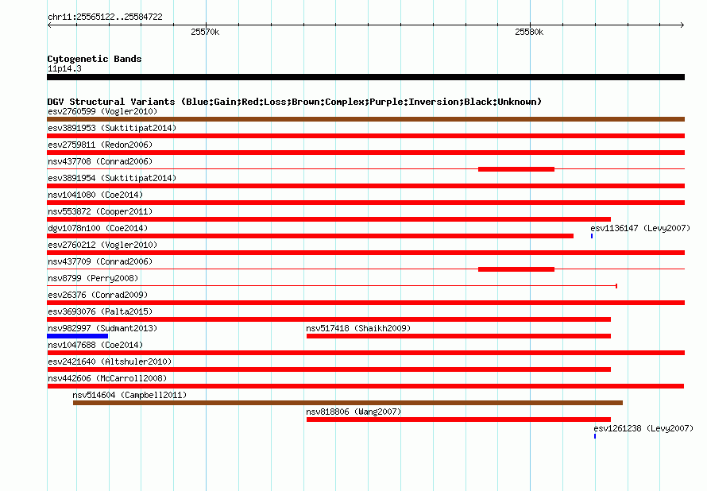Select the thick red segment under nsv437709
The height and width of the screenshot is (491, 707).
(x=516, y=269)
